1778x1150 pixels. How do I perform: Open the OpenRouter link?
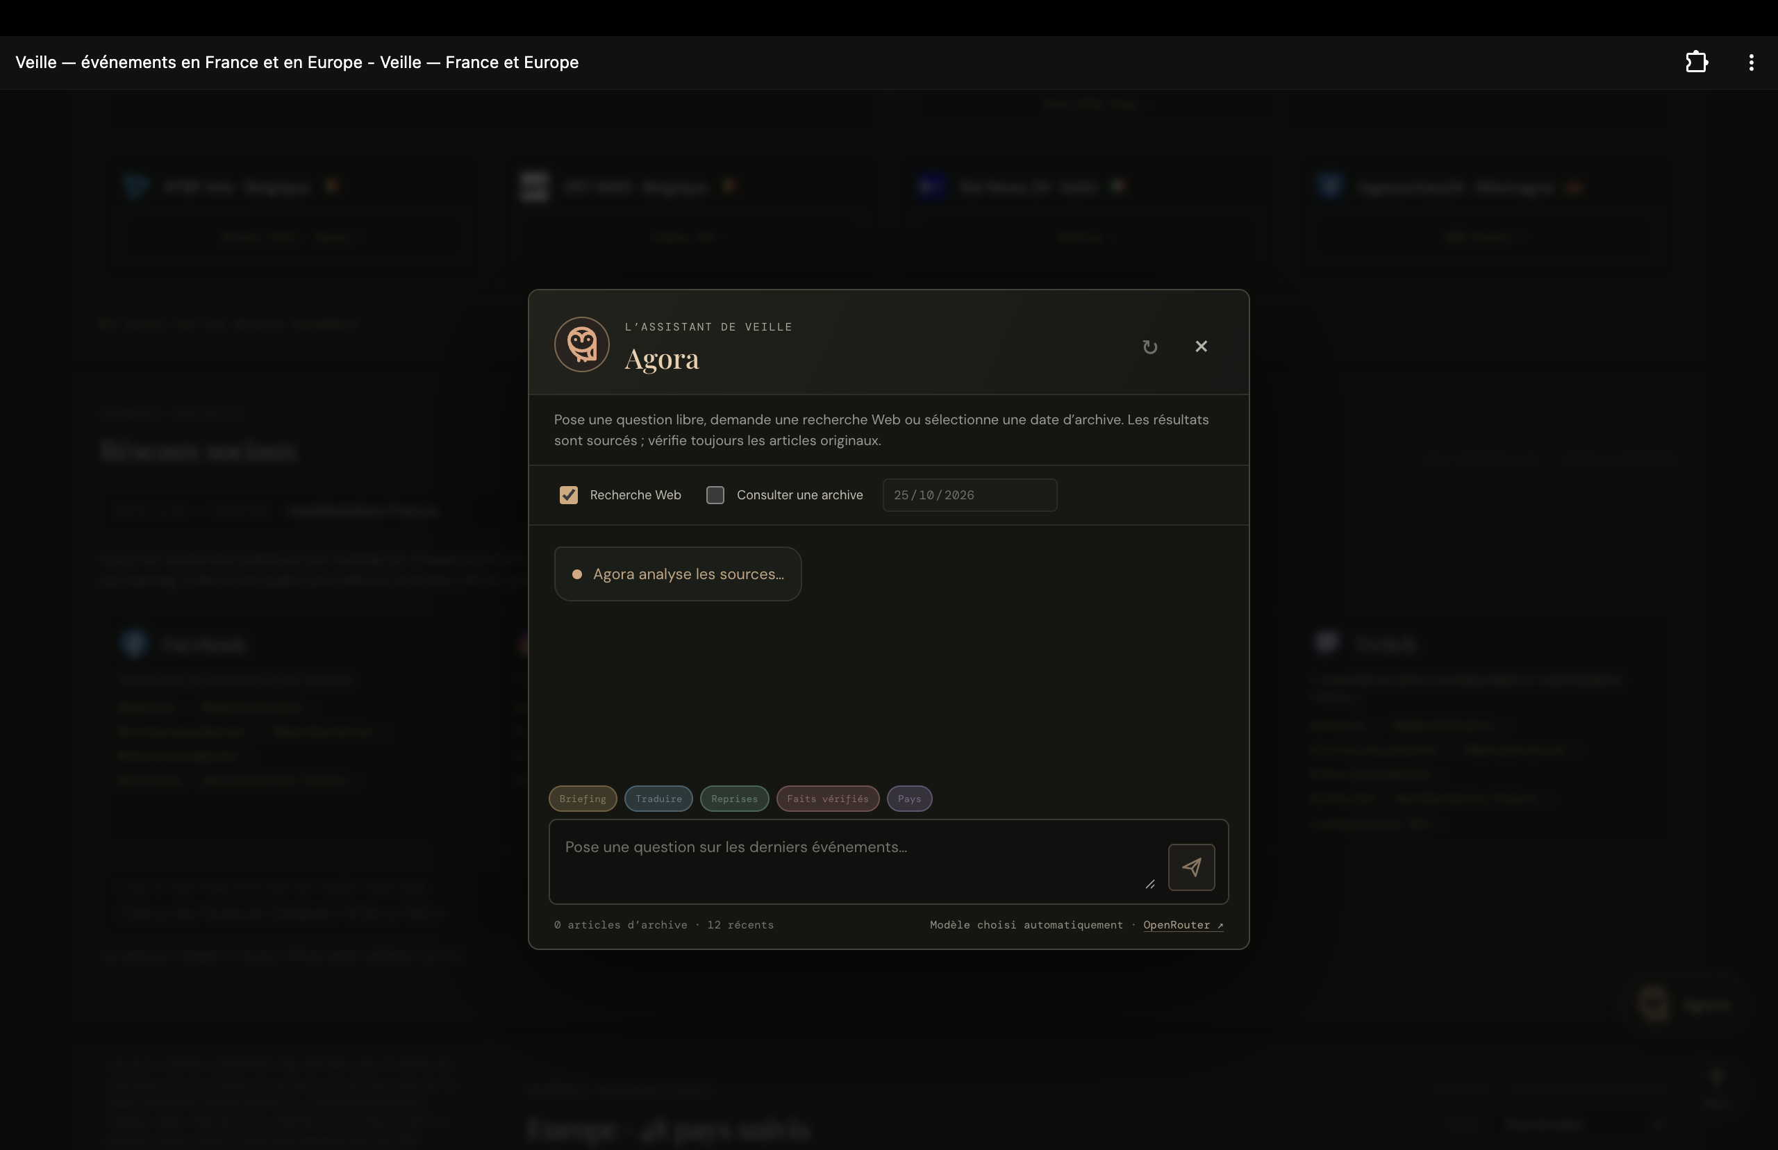(x=1183, y=924)
